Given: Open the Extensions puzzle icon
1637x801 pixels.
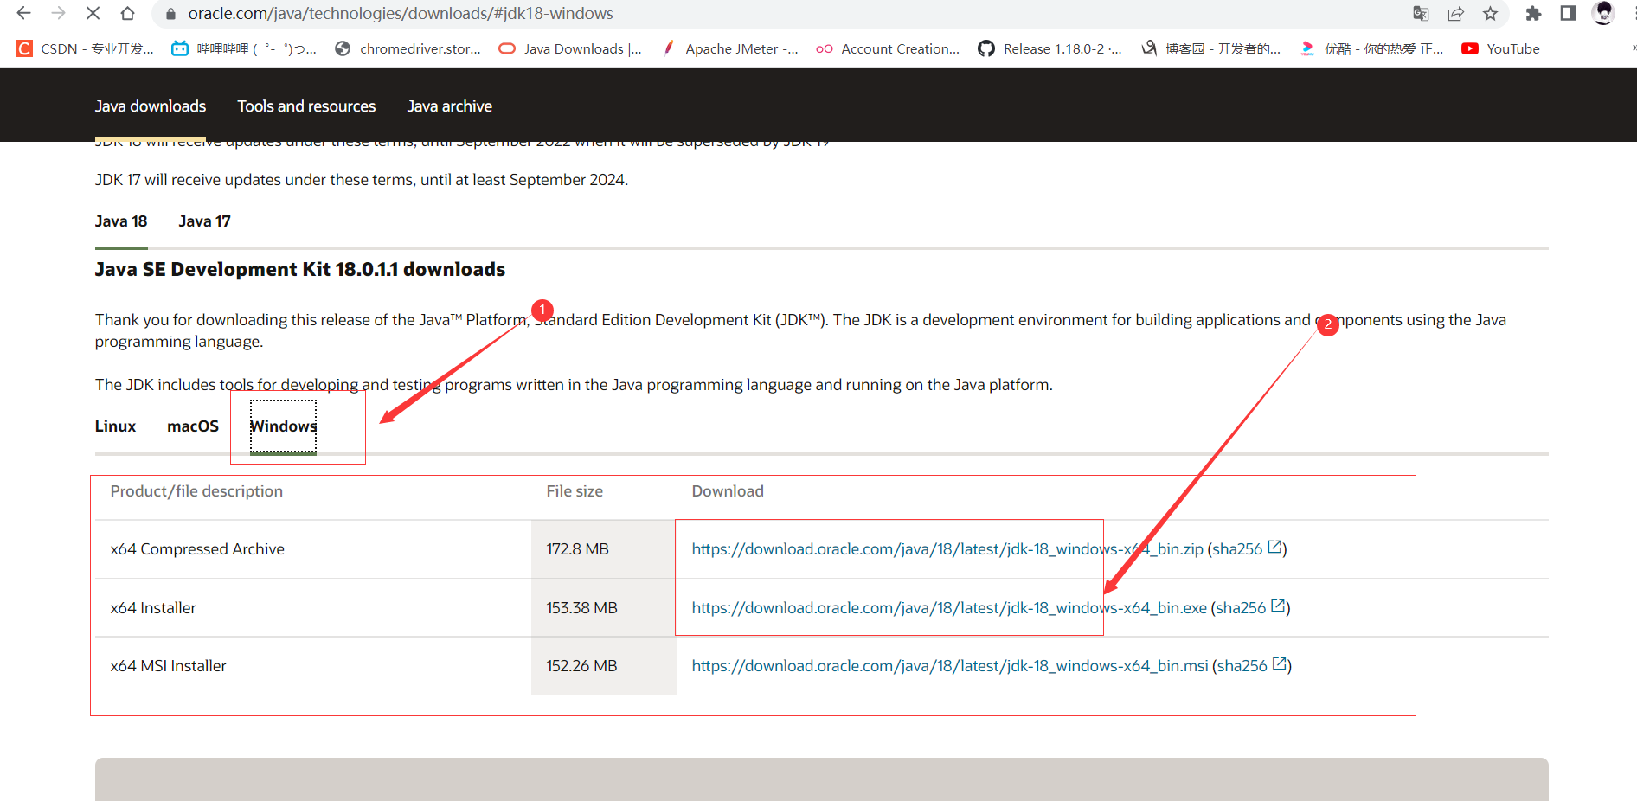Looking at the screenshot, I should (1533, 14).
